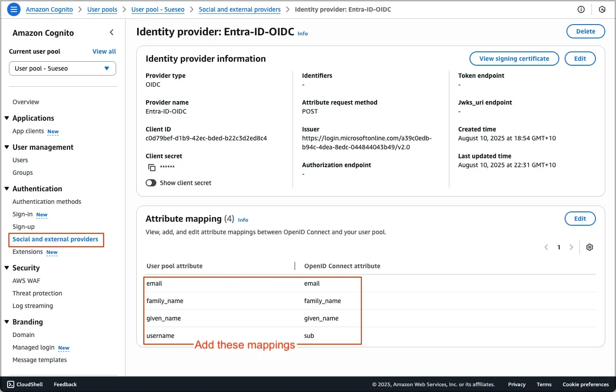Open the User pool - 5ueseo dropdown
616x392 pixels.
tap(63, 68)
